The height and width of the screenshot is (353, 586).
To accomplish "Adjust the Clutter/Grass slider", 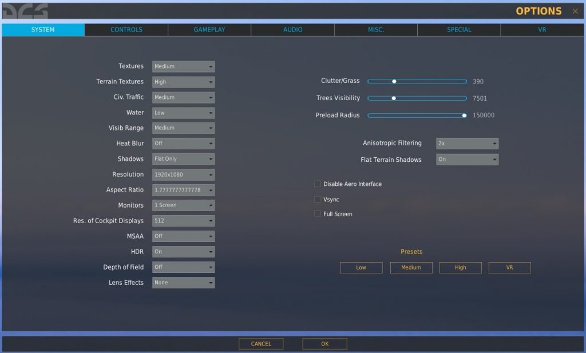I will [394, 81].
